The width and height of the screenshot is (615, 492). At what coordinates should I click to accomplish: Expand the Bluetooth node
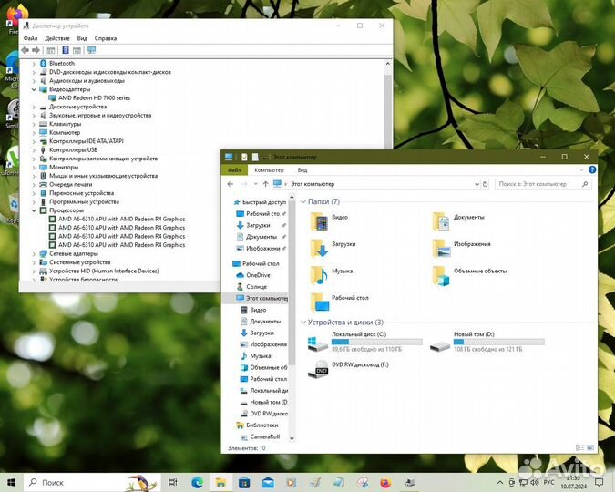pyautogui.click(x=35, y=64)
